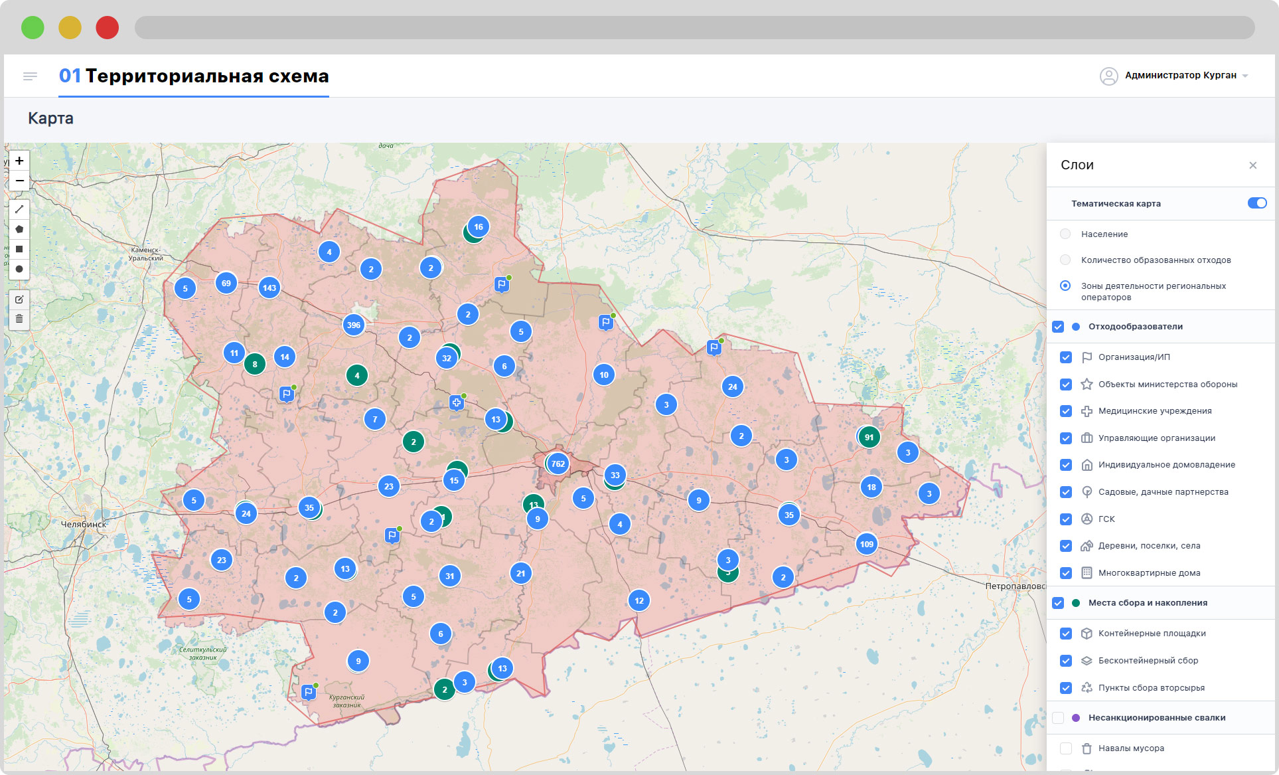Close the Слои layers panel
Image resolution: width=1279 pixels, height=775 pixels.
[1252, 165]
